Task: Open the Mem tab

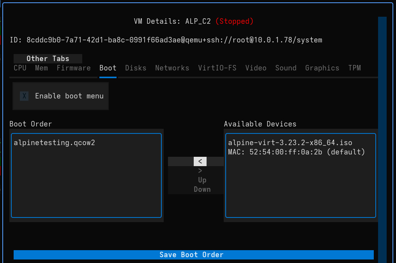Action: pyautogui.click(x=41, y=68)
